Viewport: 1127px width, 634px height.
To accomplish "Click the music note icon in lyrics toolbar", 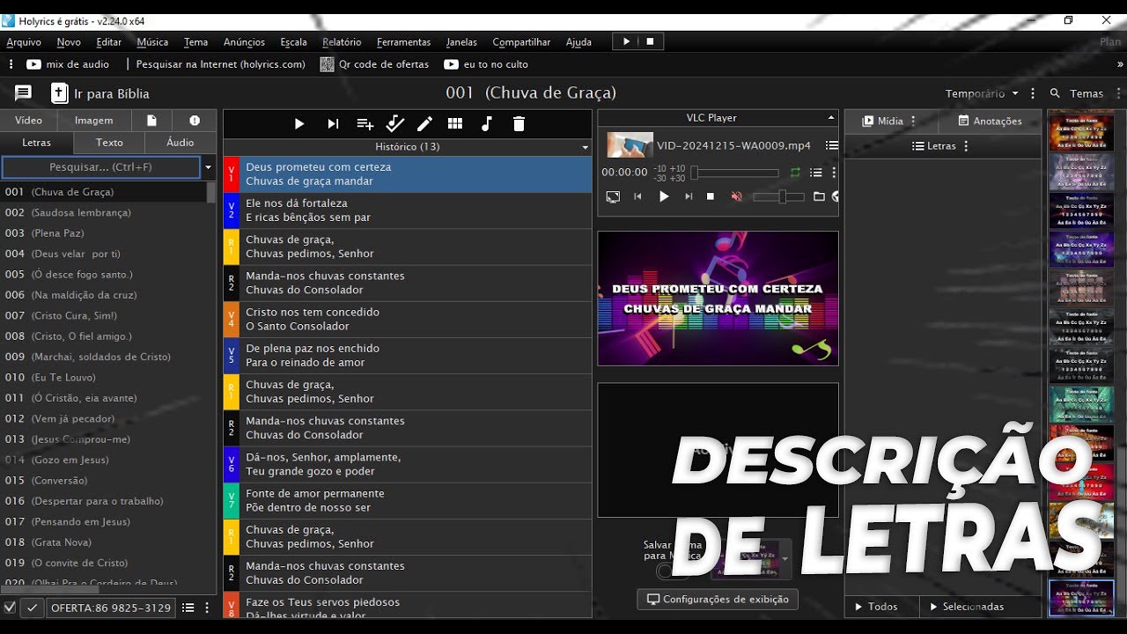I will tap(486, 124).
